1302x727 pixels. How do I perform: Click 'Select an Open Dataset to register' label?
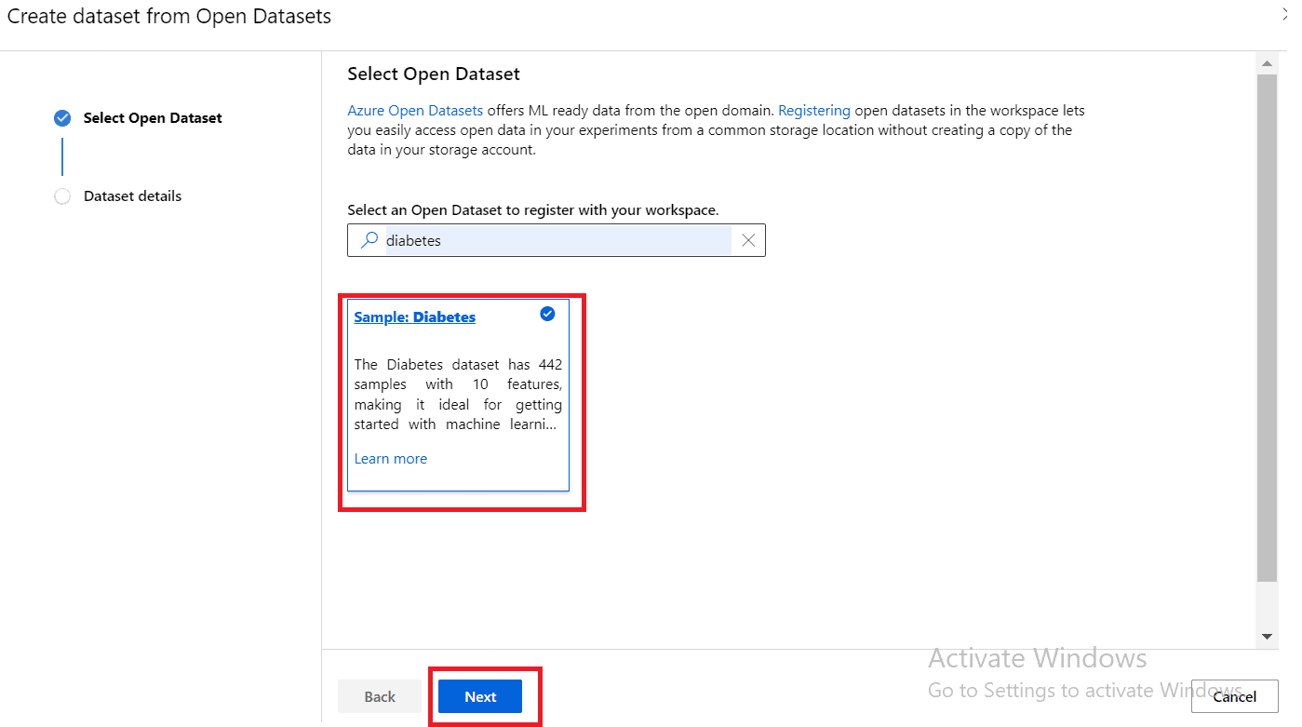[x=533, y=210]
